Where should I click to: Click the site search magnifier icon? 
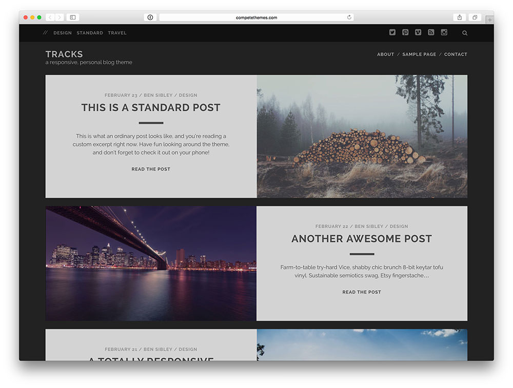(465, 33)
